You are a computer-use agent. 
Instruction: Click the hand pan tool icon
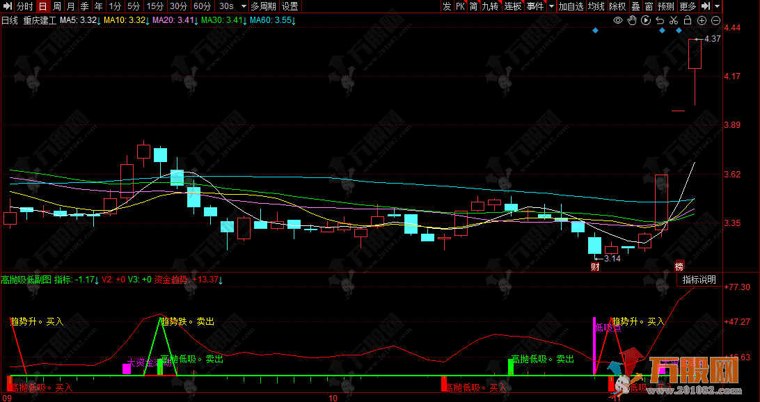[632, 21]
